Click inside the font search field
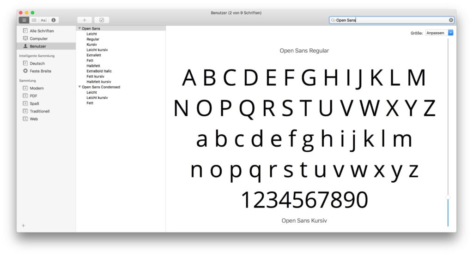 (390, 20)
